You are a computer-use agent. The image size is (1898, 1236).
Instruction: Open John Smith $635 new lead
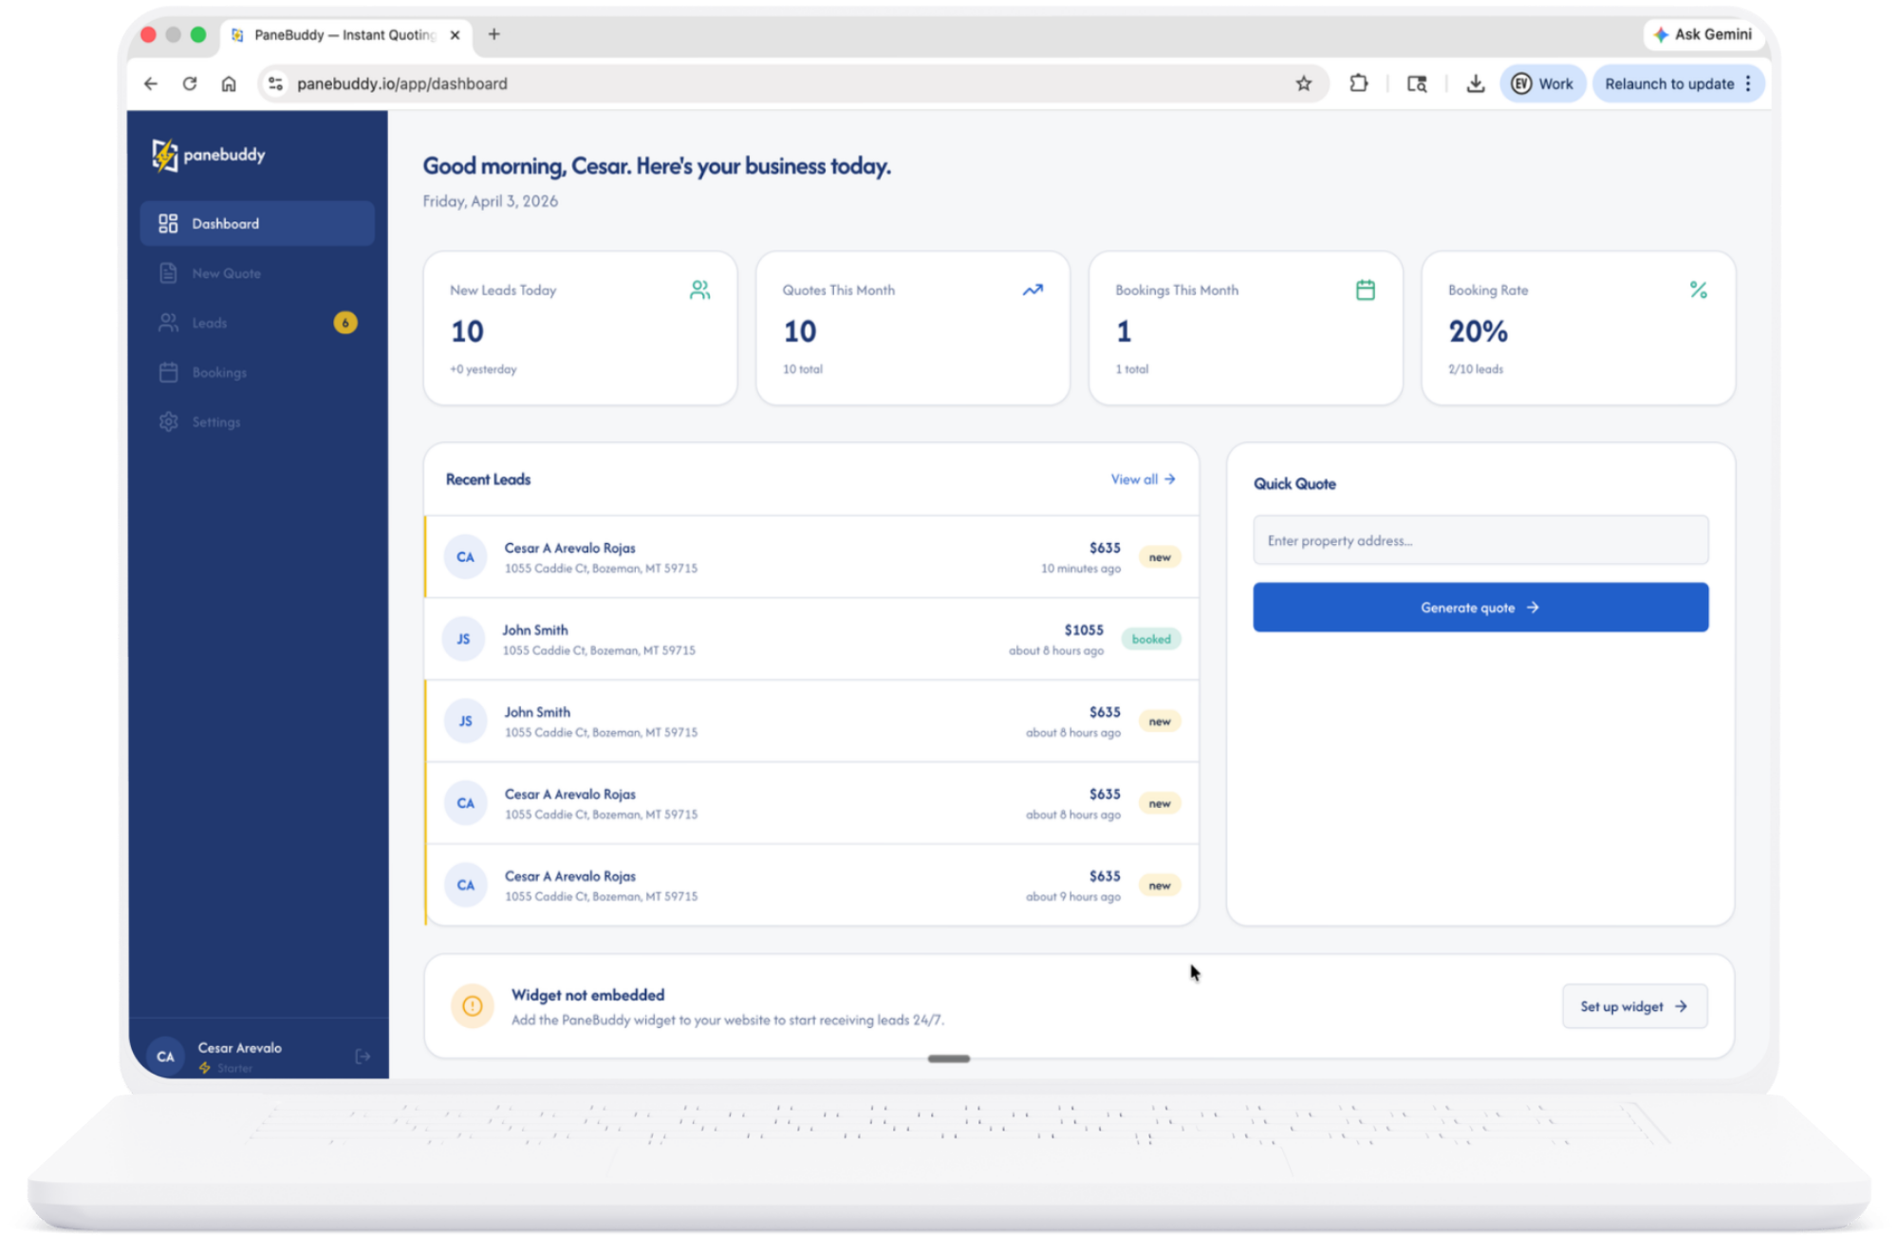[x=812, y=721]
